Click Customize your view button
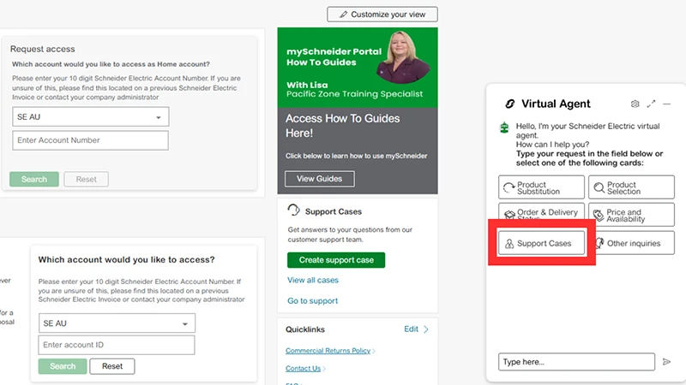This screenshot has height=385, width=686. (382, 15)
